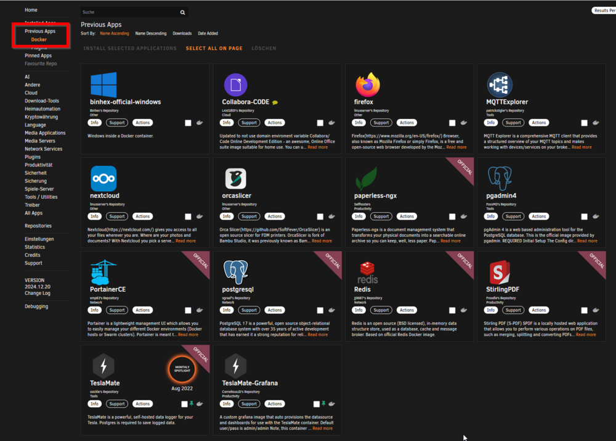Tick the TeslaMate-Grafana checkbox
616x441 pixels.
pyautogui.click(x=316, y=404)
